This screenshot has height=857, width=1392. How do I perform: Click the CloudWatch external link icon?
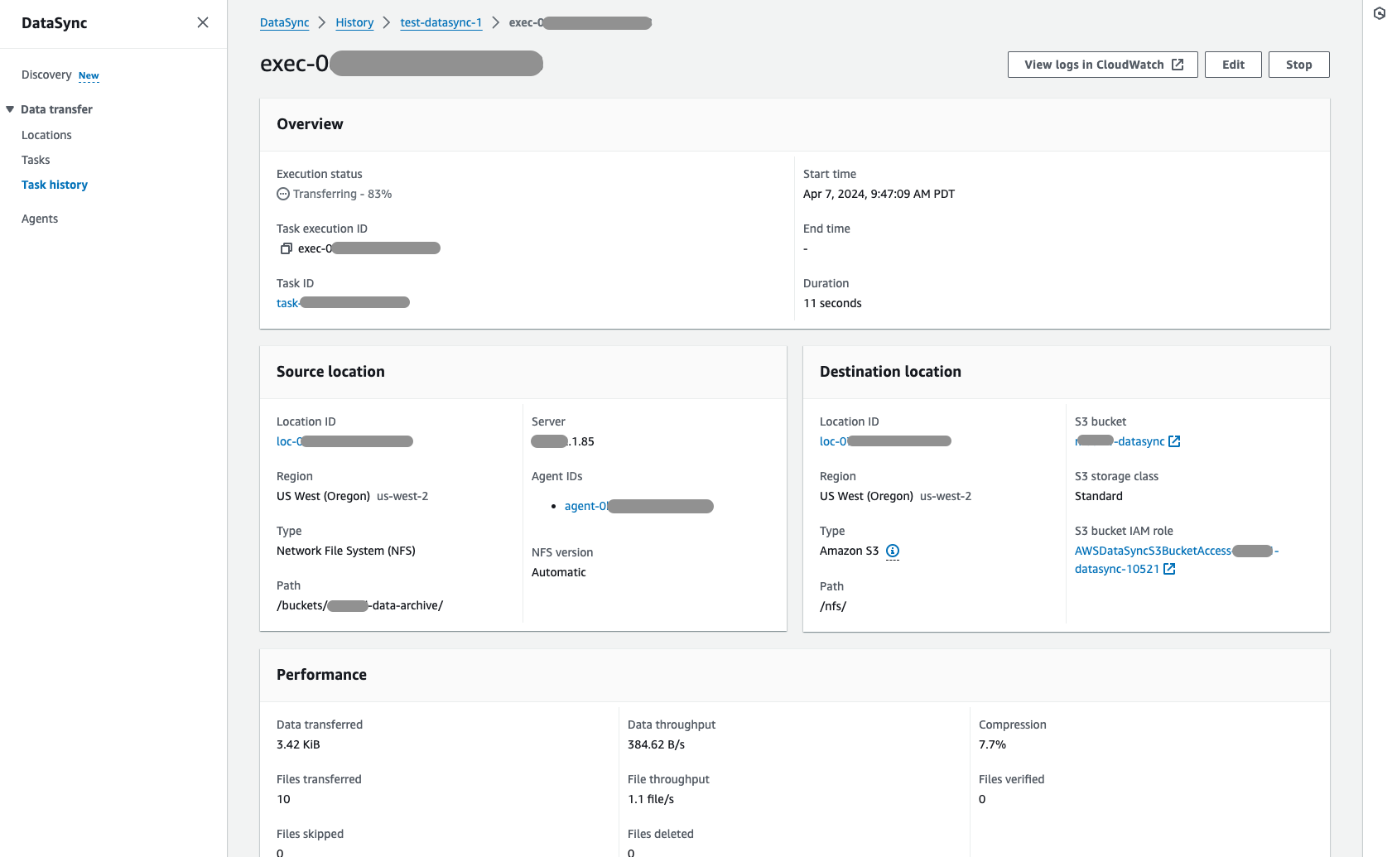(1178, 65)
